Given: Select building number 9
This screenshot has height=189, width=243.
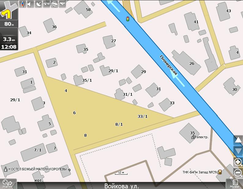Looking at the screenshot, I should pos(69,170).
